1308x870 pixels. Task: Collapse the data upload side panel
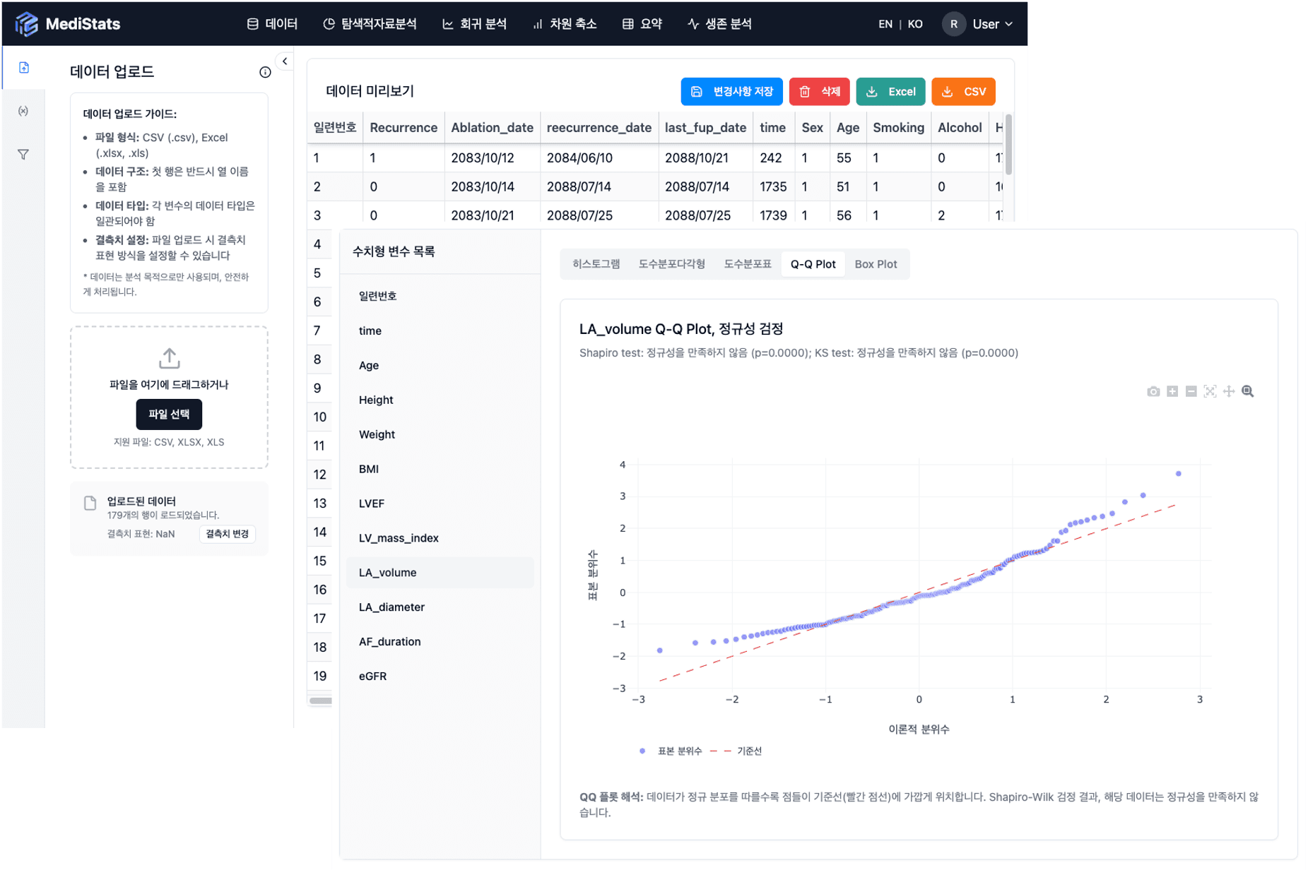[285, 61]
